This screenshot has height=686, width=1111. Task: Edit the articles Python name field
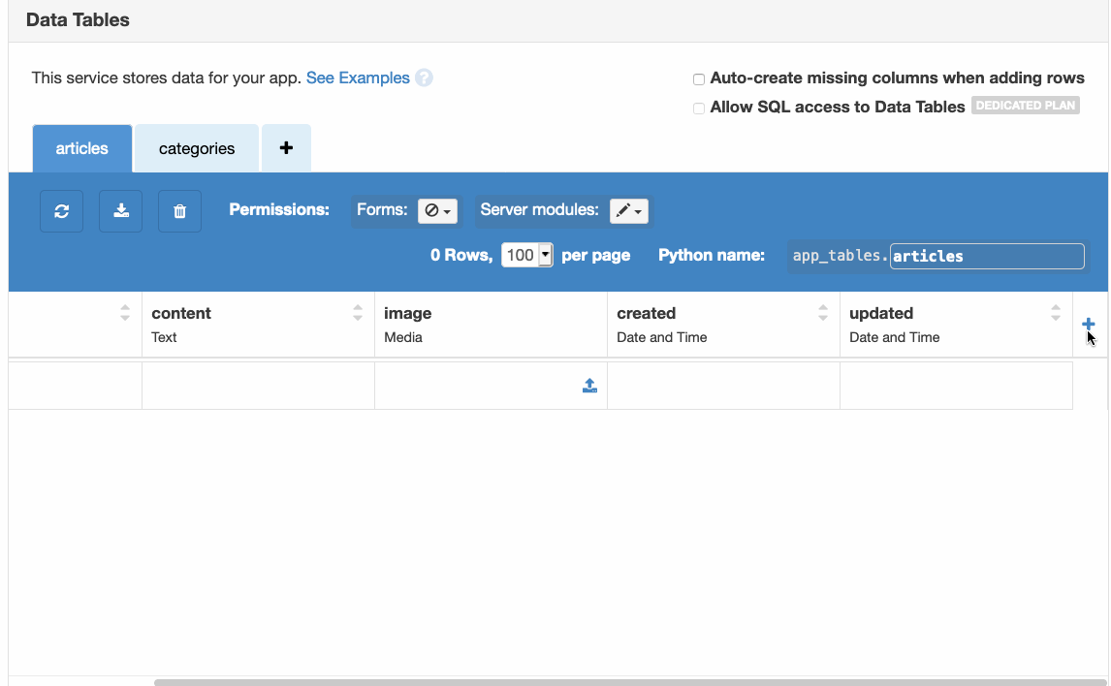(986, 256)
